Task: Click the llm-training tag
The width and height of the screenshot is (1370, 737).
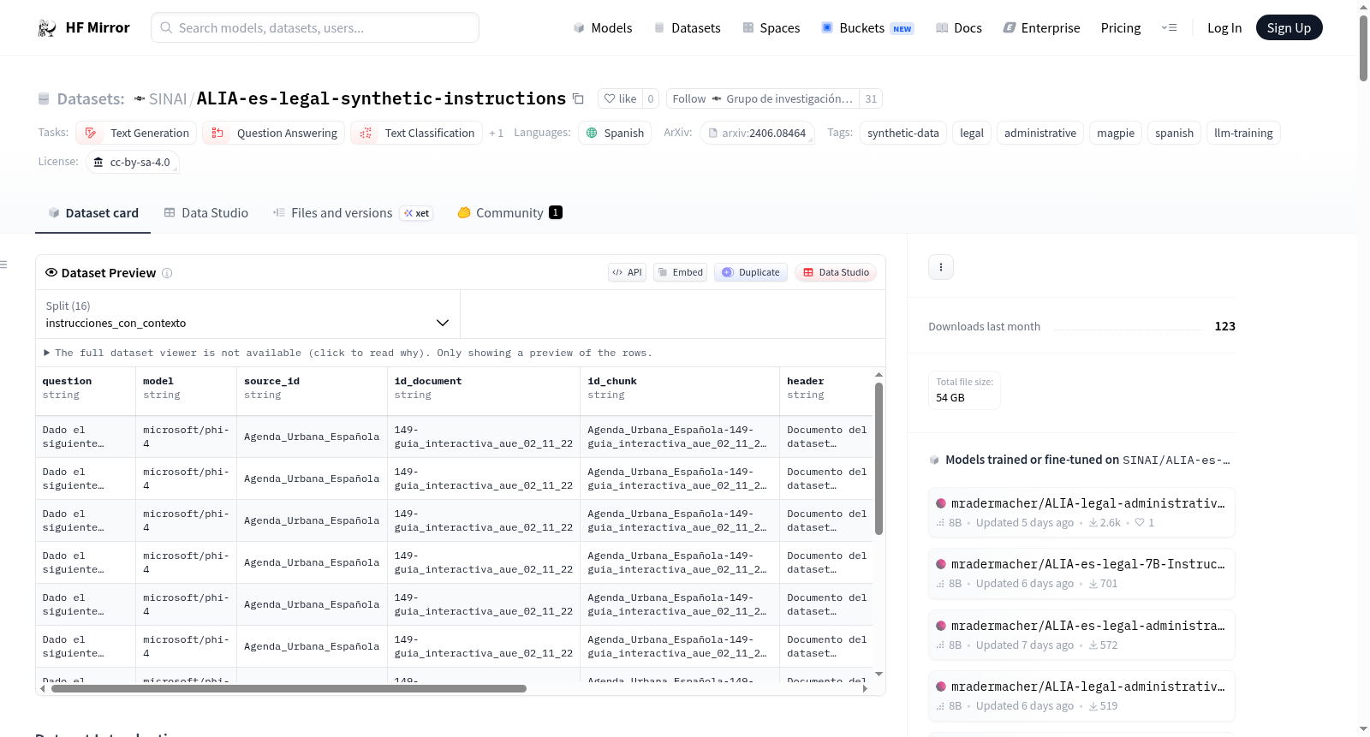Action: (x=1243, y=133)
